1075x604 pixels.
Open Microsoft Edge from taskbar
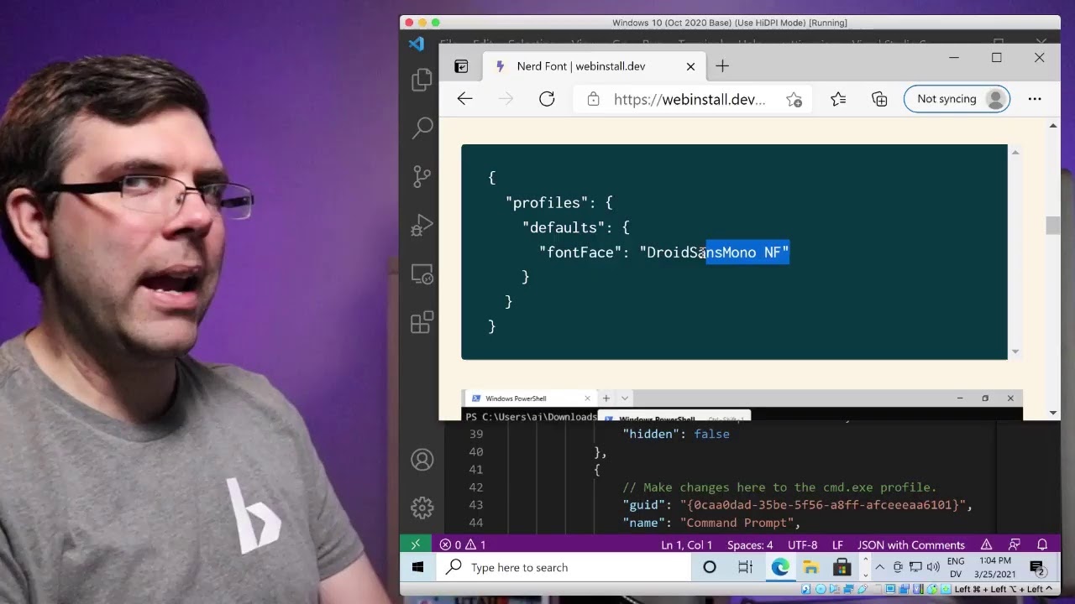coord(780,567)
